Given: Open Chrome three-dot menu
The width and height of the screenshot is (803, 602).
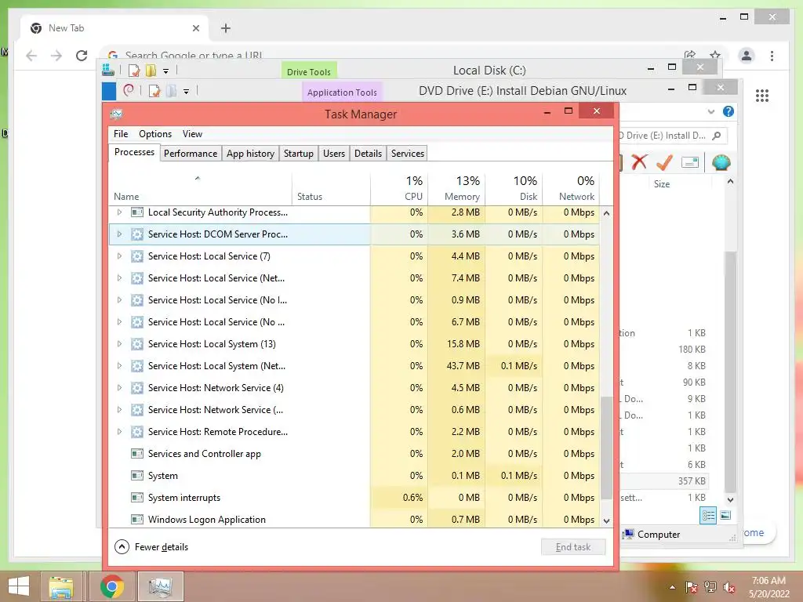Looking at the screenshot, I should (x=772, y=56).
